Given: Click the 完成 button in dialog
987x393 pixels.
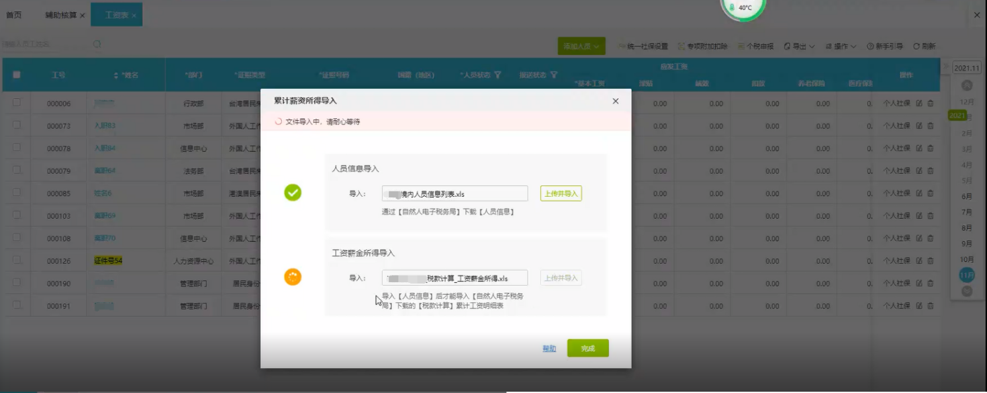Looking at the screenshot, I should (x=587, y=348).
